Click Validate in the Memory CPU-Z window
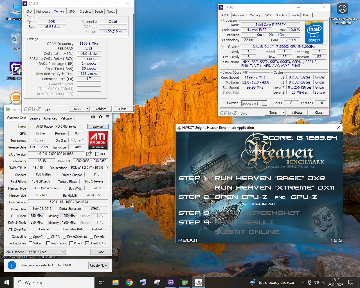 pos(101,109)
